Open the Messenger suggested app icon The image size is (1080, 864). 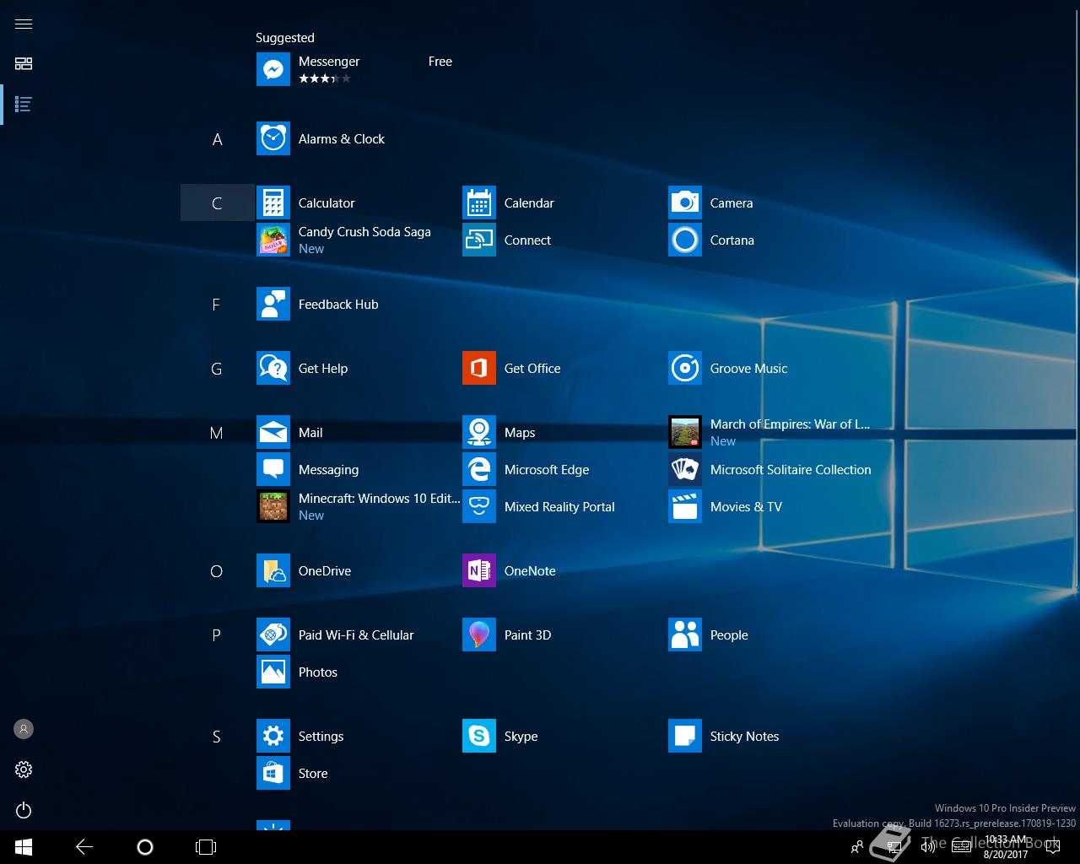[x=273, y=69]
